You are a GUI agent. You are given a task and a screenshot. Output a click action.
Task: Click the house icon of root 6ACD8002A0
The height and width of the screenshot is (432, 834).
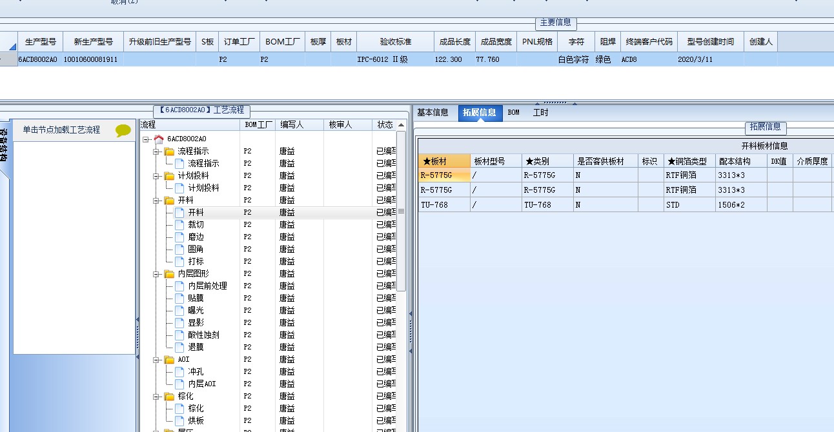[x=159, y=139]
